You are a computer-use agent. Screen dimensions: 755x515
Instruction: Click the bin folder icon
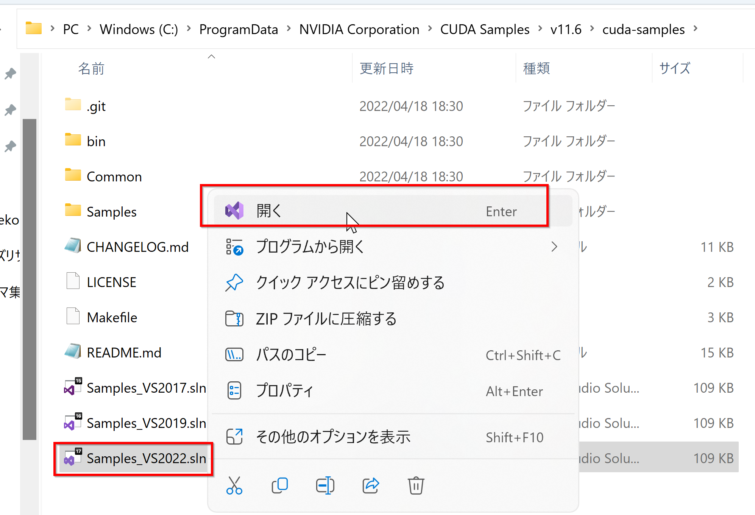click(x=73, y=139)
